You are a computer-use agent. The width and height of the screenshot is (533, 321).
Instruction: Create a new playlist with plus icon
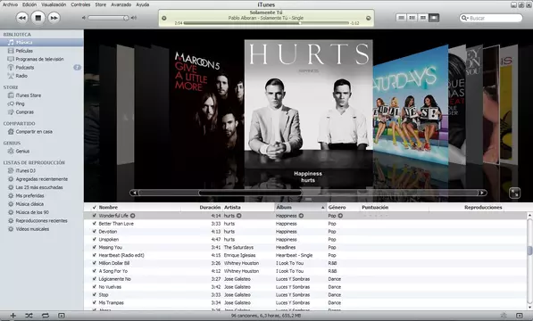12,316
